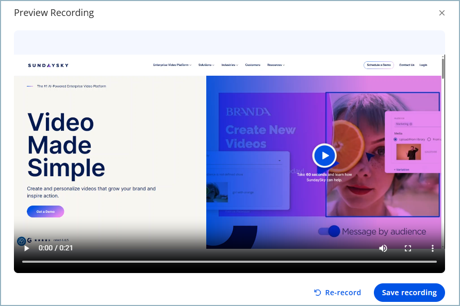Mute the recording volume

[383, 248]
